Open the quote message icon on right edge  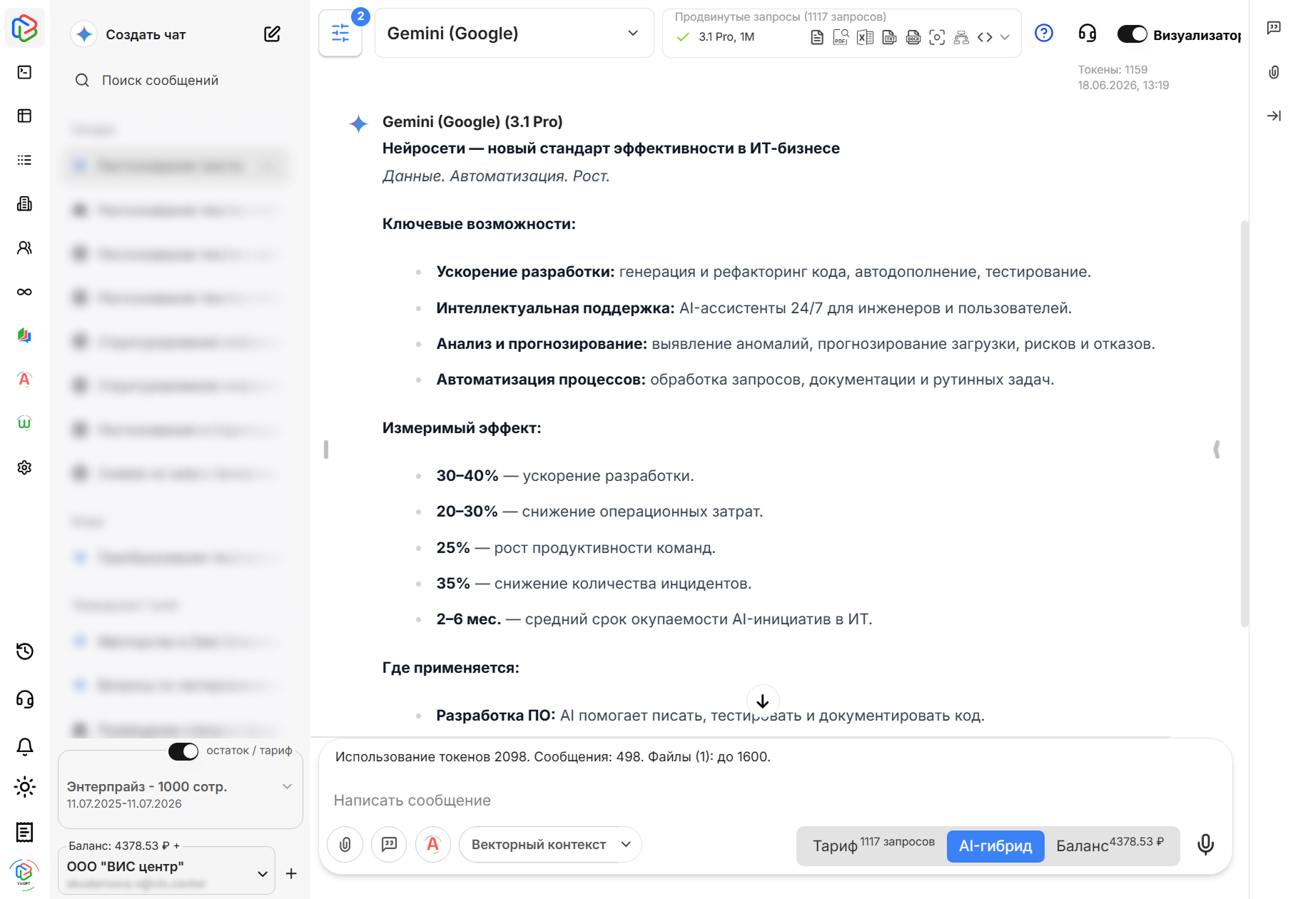pos(1274,28)
